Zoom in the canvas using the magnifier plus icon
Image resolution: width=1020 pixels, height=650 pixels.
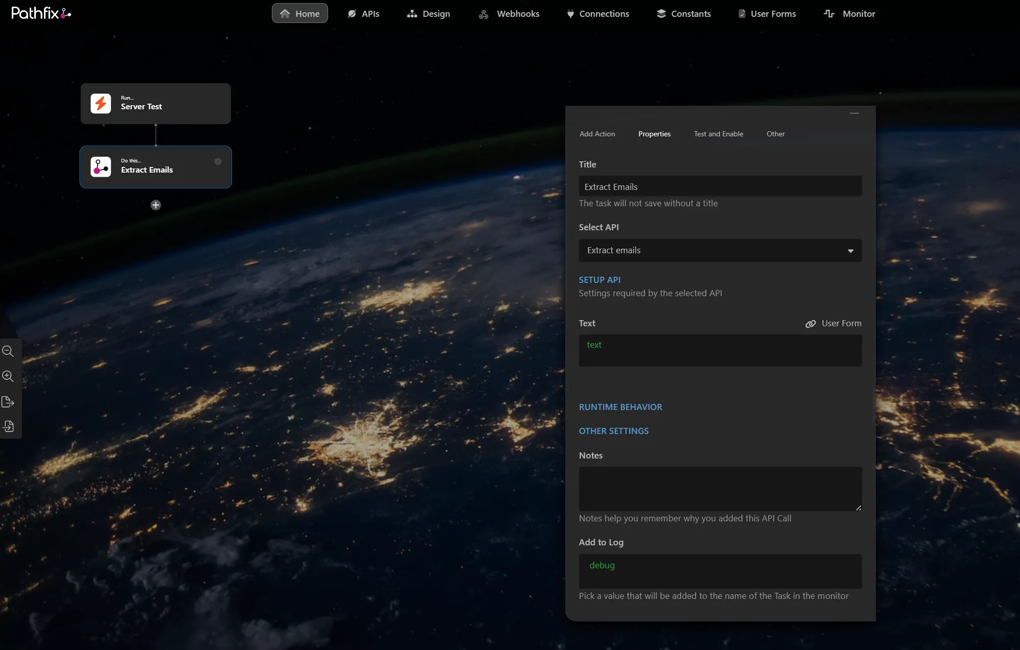(8, 376)
